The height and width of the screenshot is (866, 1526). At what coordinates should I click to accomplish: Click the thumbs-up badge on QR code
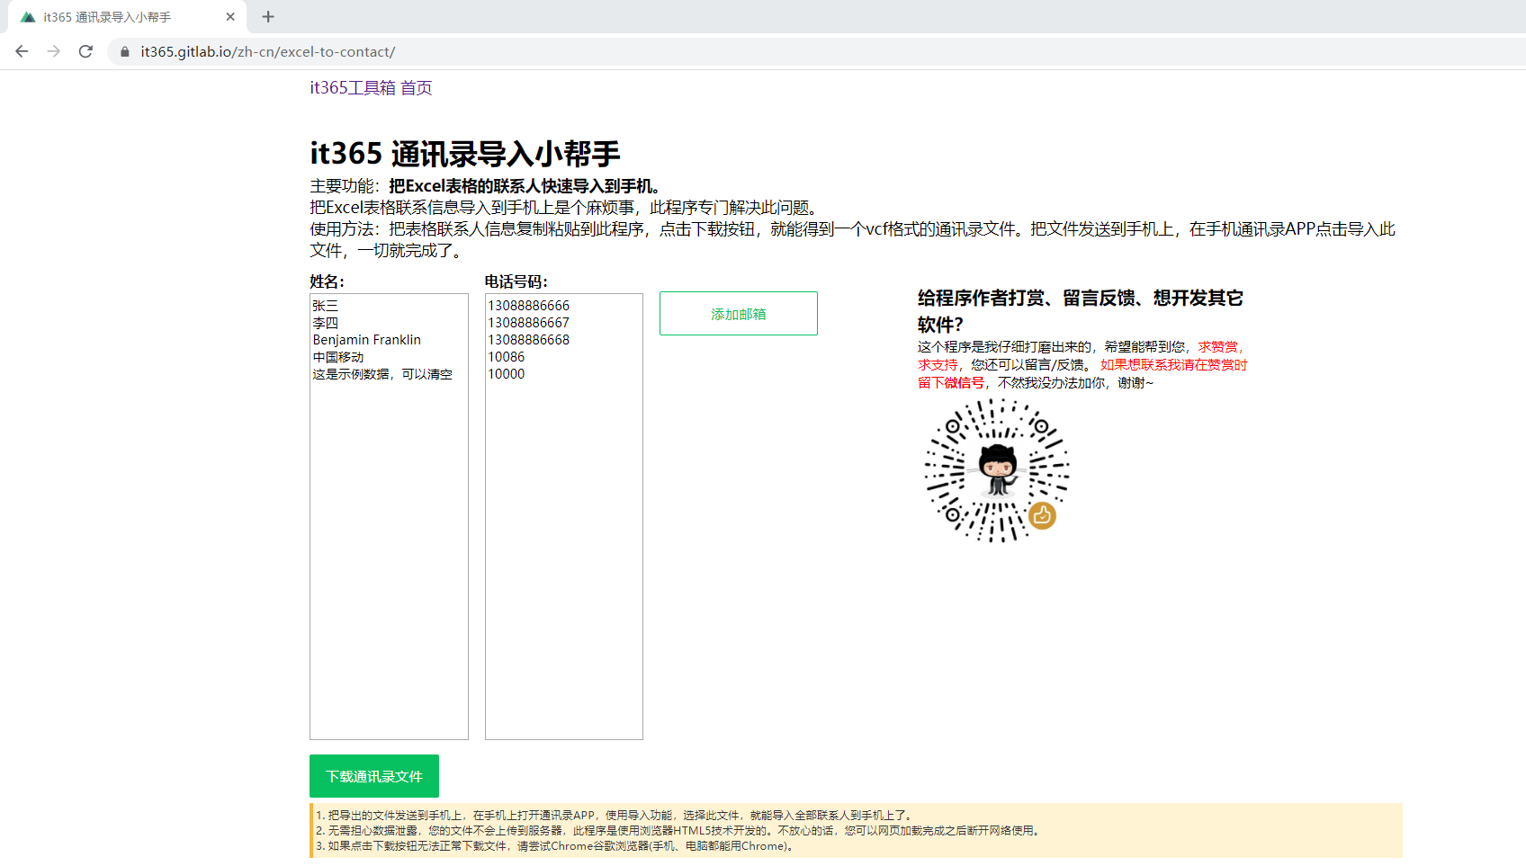[x=1042, y=515]
